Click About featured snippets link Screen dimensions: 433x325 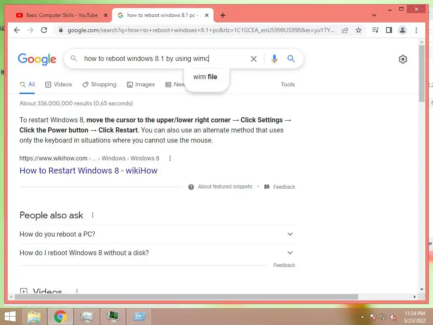click(x=225, y=187)
